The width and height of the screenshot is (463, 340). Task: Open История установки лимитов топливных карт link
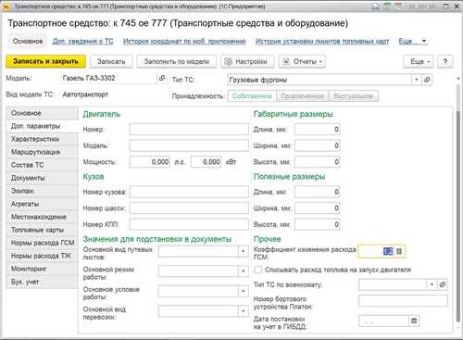click(322, 41)
